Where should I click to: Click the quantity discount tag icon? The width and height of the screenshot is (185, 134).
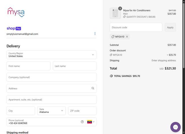124,17
